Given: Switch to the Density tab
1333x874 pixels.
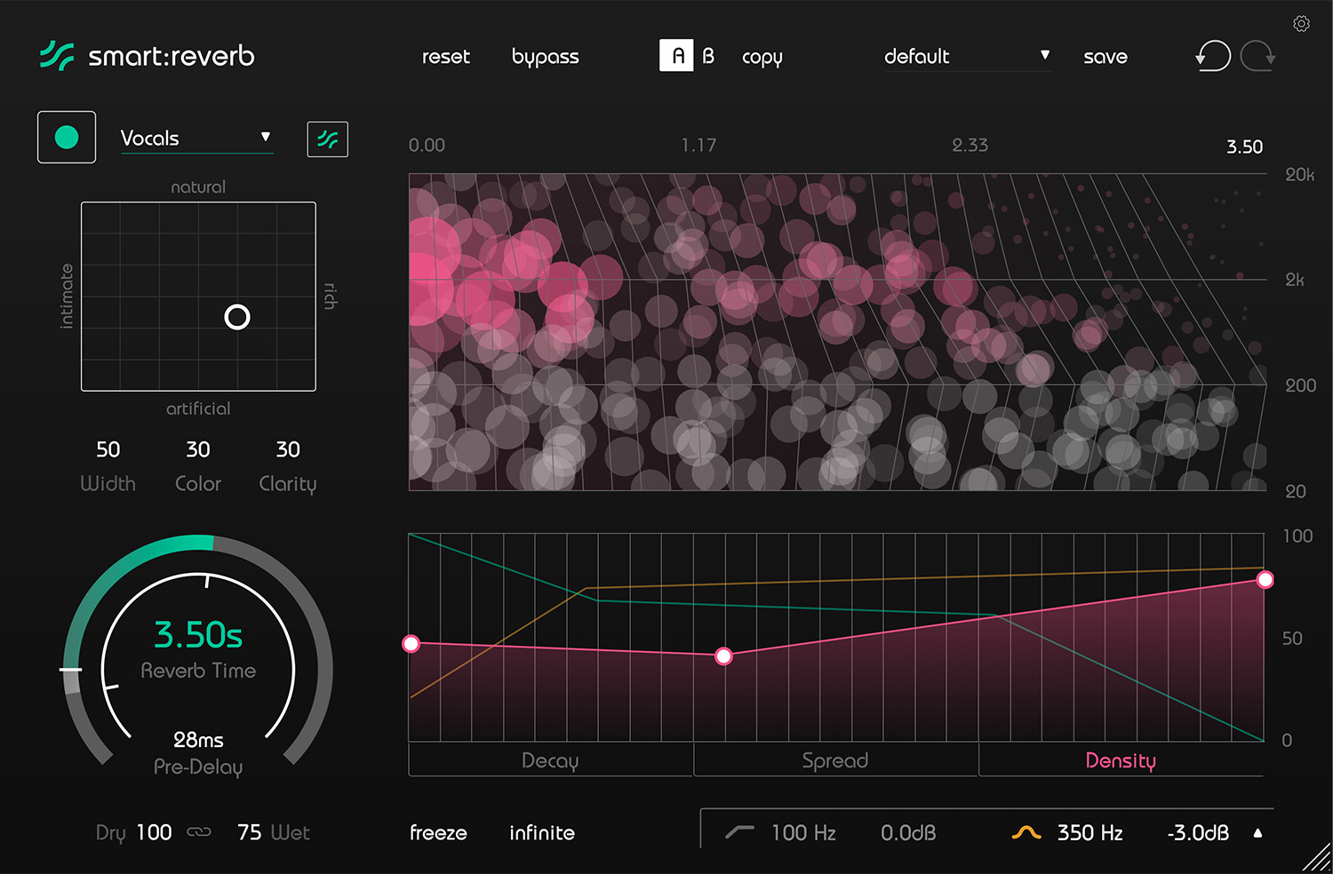Looking at the screenshot, I should (1121, 760).
